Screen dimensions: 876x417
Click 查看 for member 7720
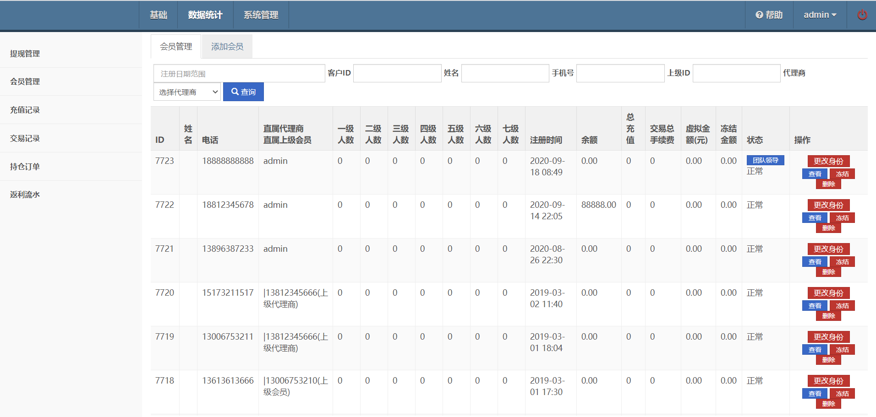(815, 306)
